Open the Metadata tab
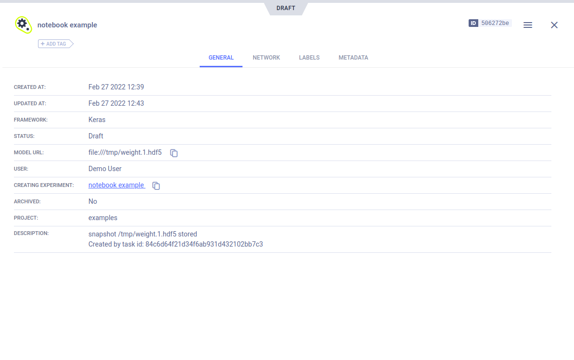574x360 pixels. pyautogui.click(x=353, y=58)
